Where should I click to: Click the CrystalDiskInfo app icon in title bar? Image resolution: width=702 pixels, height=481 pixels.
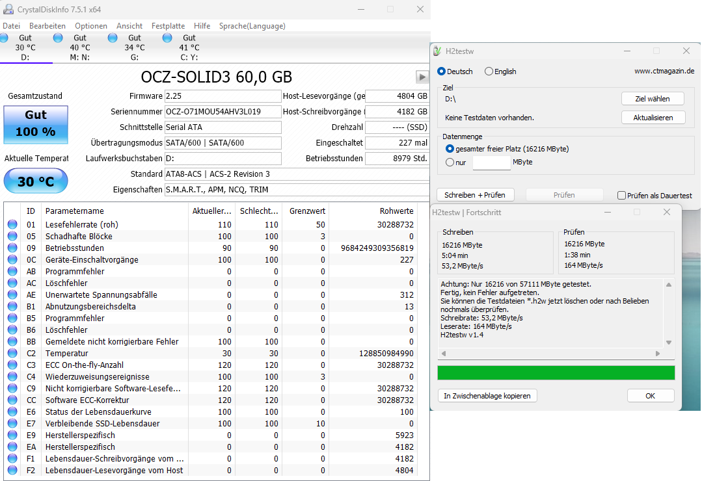(8, 9)
